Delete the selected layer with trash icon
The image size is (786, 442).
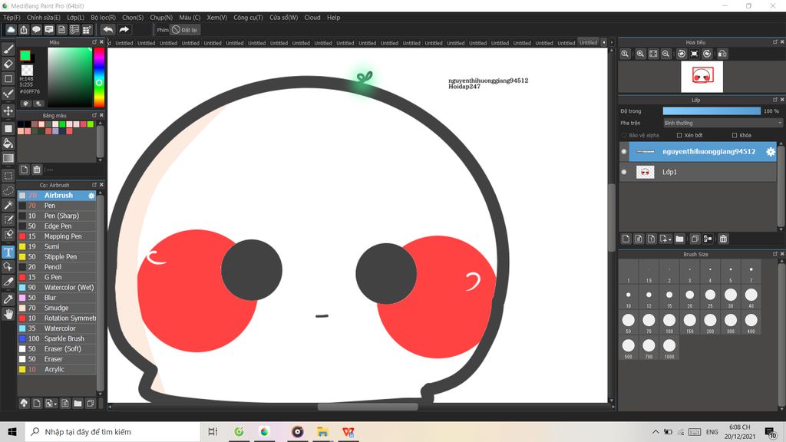[x=723, y=239]
